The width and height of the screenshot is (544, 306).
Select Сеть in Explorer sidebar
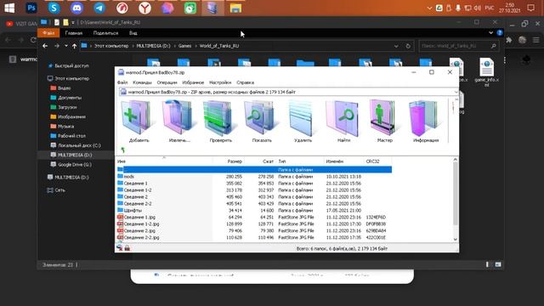pyautogui.click(x=56, y=190)
